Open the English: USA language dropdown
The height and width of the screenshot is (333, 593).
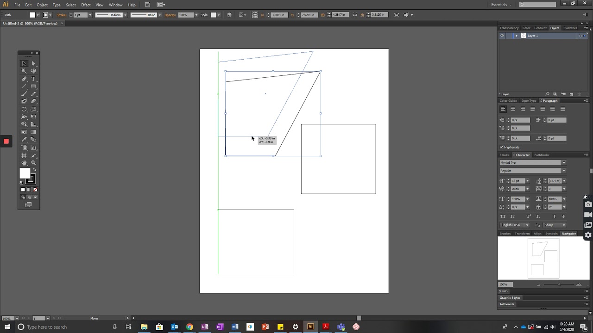tap(527, 225)
